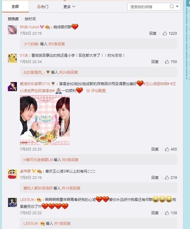
Task: Click the search magnifier icon
Action: (x=172, y=7)
